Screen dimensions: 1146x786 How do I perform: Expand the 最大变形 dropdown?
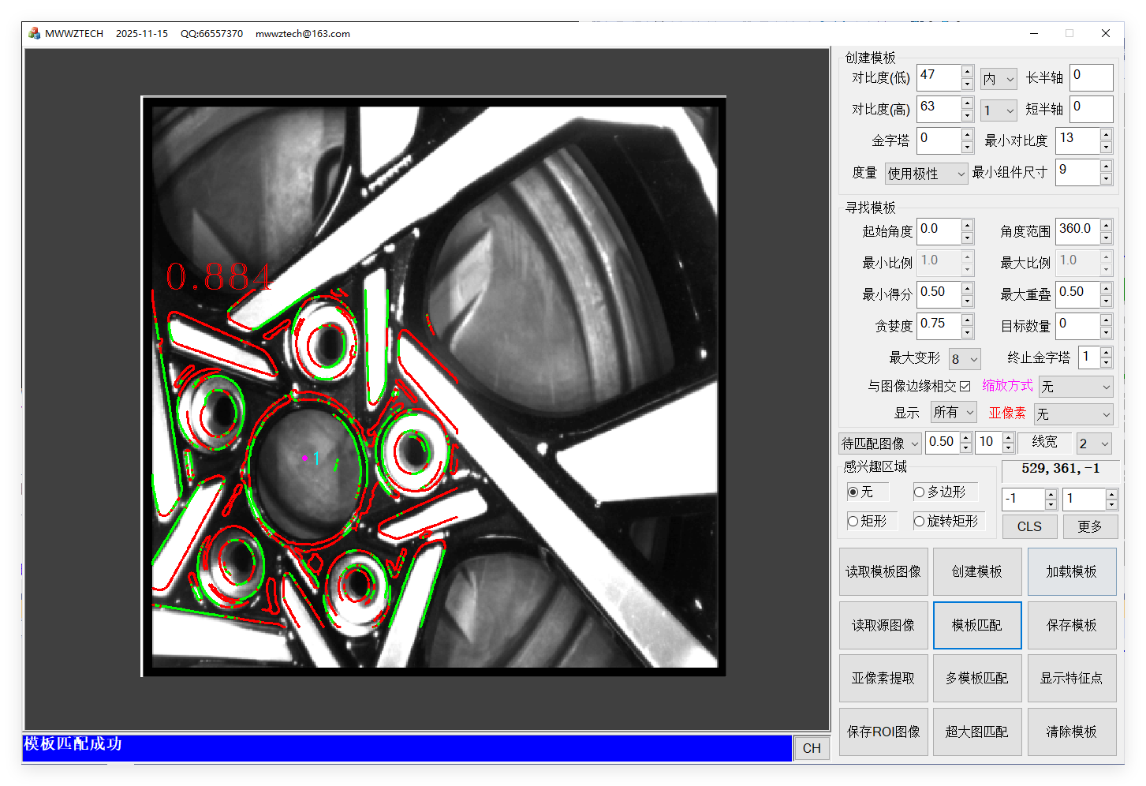[x=965, y=359]
